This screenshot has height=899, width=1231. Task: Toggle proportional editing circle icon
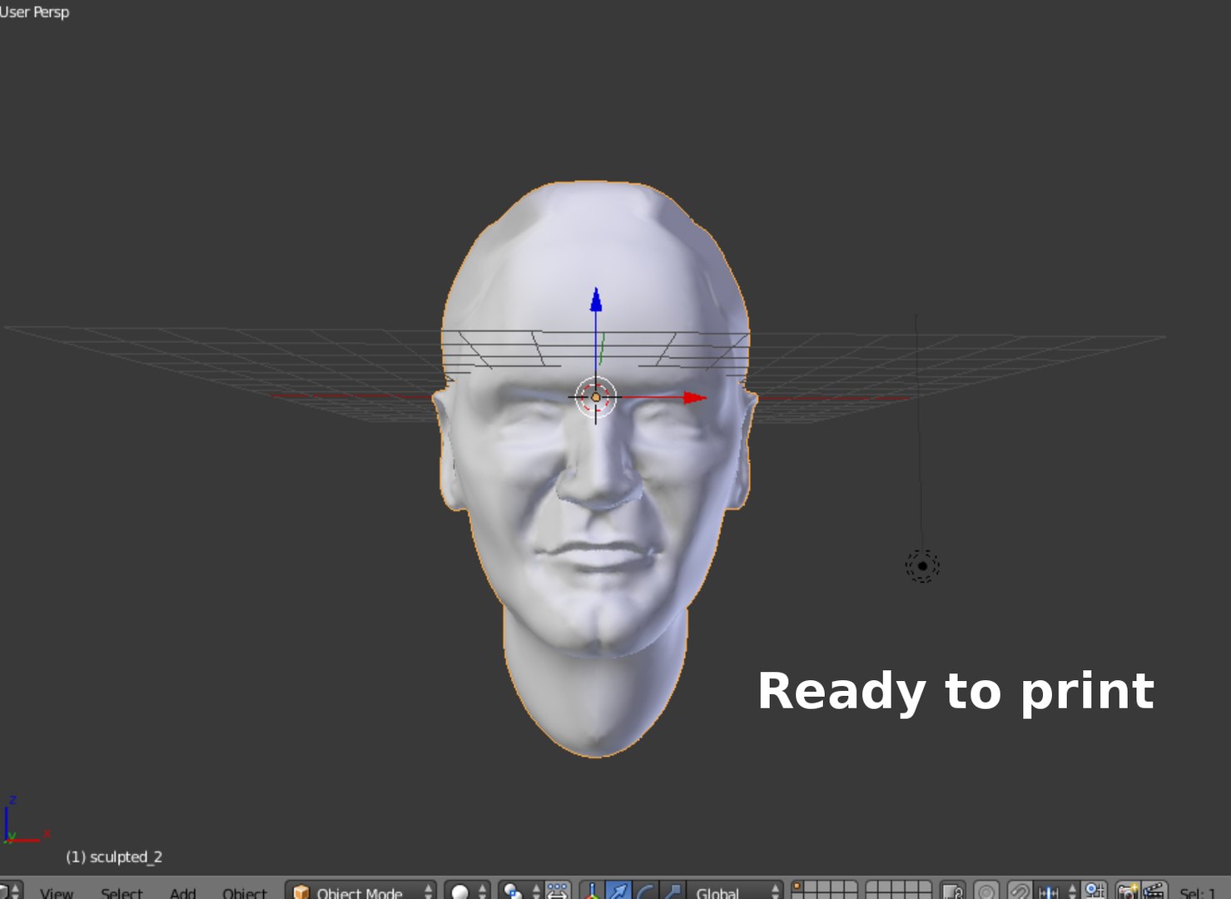point(986,891)
